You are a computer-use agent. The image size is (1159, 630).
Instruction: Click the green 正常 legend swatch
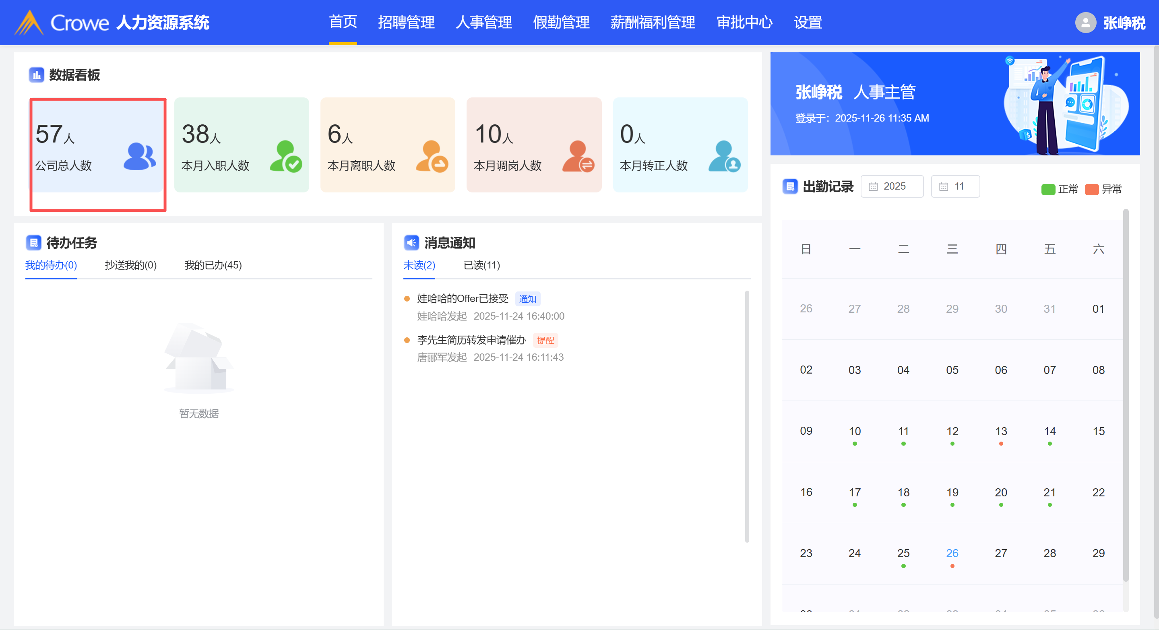point(1048,189)
